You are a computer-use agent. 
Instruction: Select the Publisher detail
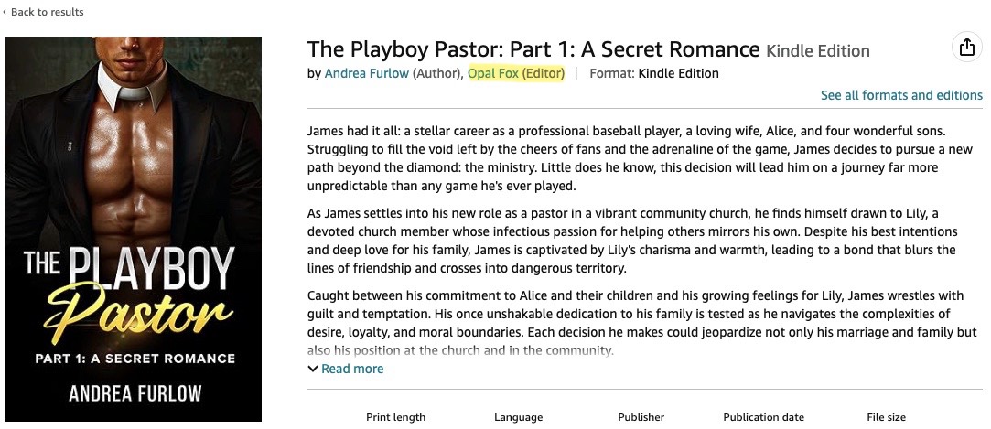click(641, 417)
